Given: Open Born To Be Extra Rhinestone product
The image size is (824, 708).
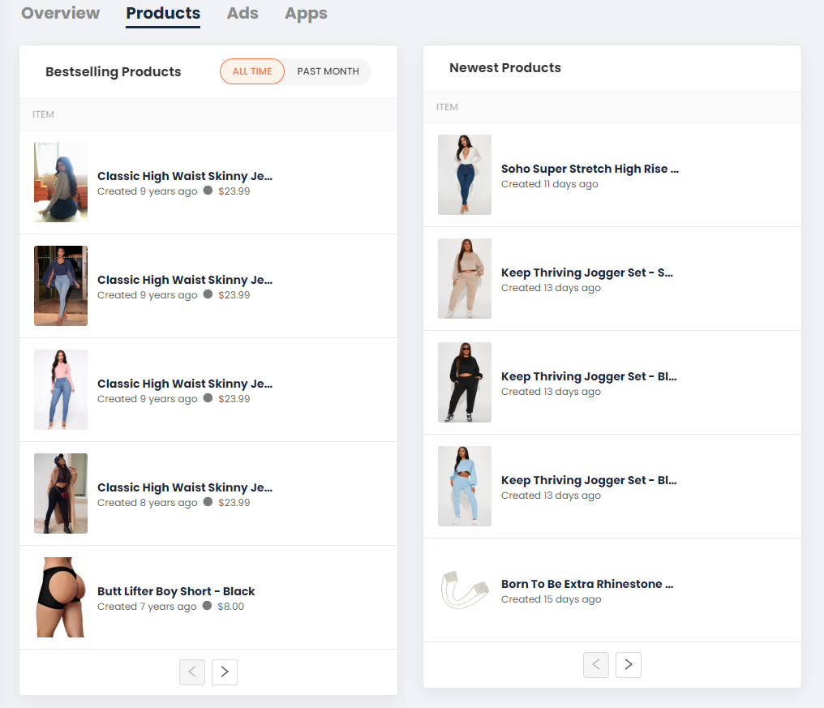Looking at the screenshot, I should [587, 584].
